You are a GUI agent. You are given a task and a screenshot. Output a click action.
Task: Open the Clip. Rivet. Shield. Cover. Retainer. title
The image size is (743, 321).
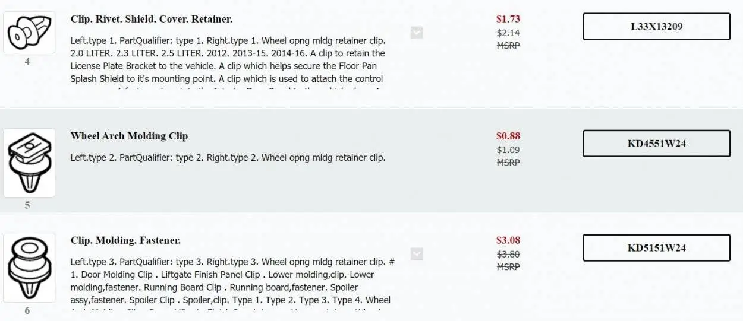tap(152, 19)
